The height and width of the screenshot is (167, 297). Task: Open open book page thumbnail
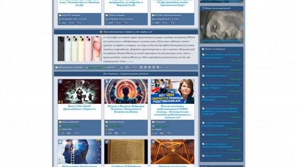point(126,152)
